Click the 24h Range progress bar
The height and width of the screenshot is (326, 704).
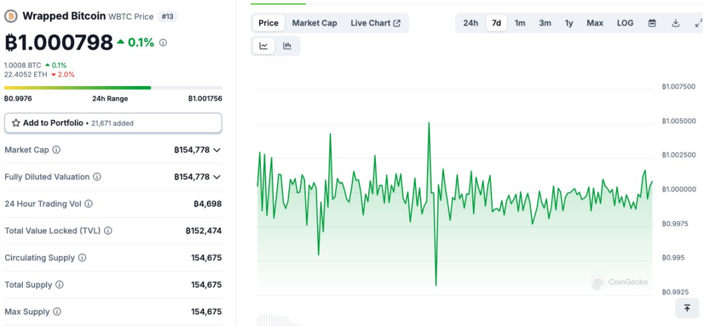click(113, 87)
